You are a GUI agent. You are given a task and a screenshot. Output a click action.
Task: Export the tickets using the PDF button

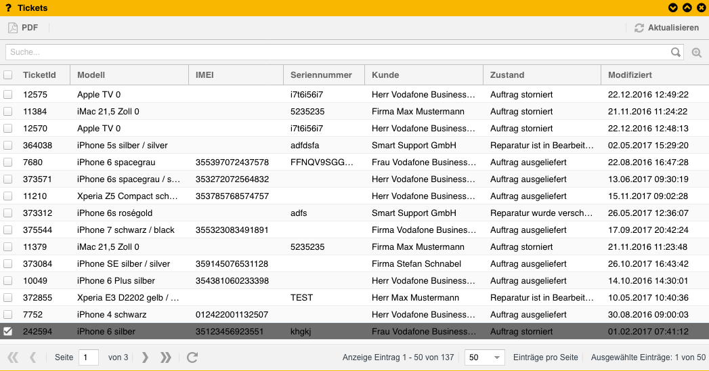coord(23,28)
